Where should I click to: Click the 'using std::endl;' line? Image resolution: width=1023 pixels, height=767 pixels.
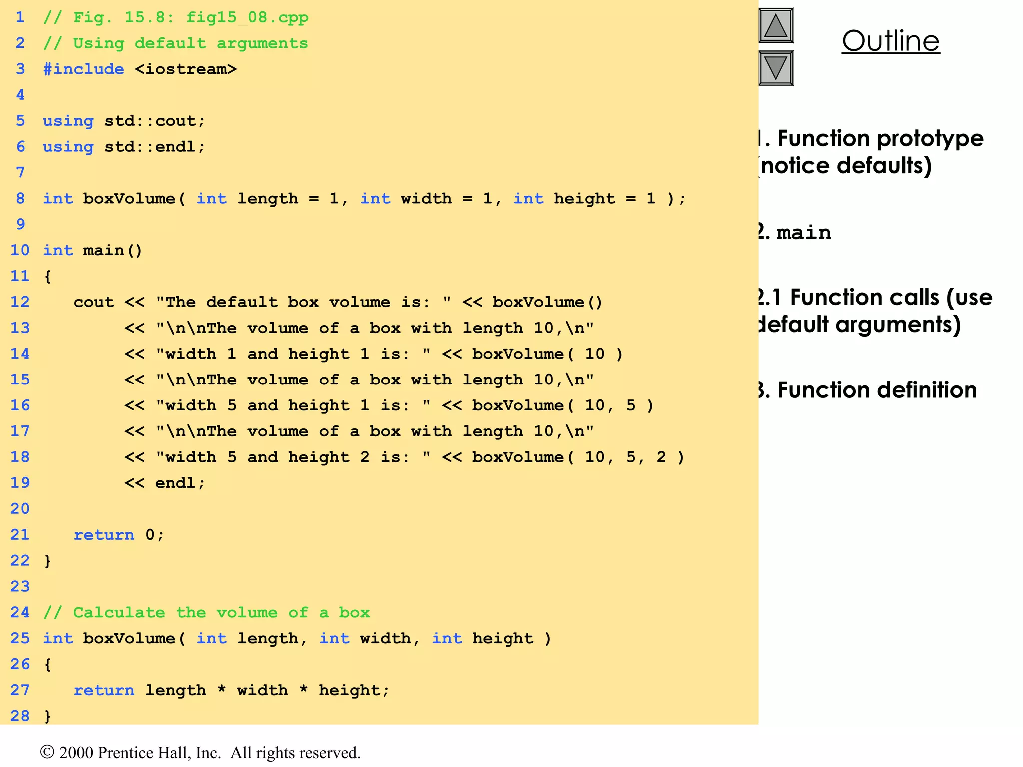tap(124, 147)
